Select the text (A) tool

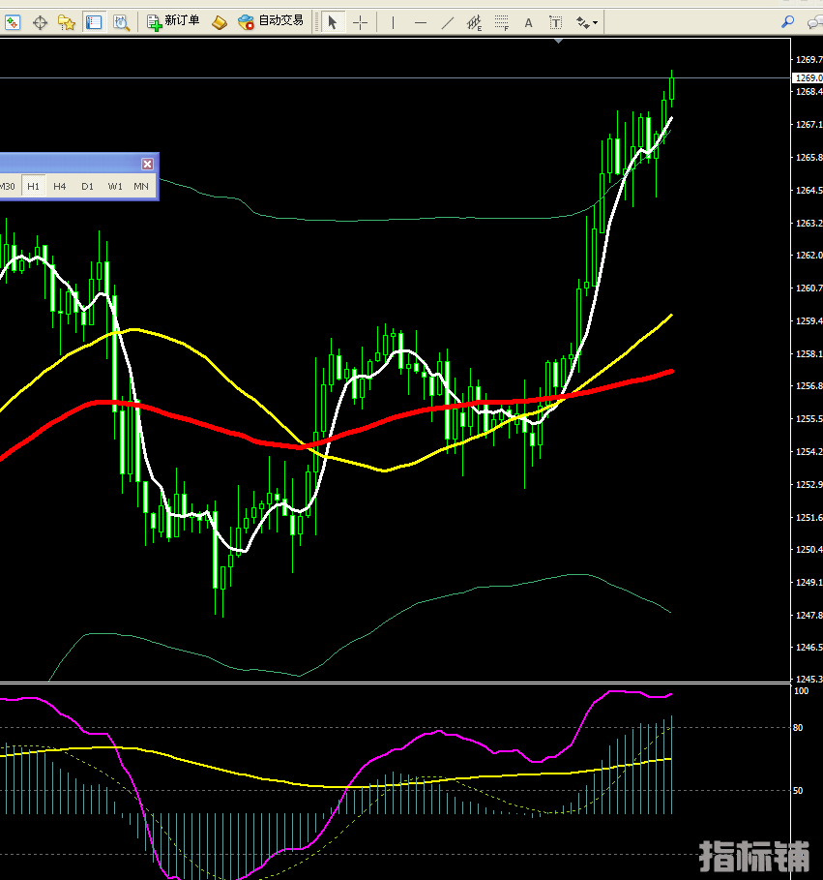click(528, 21)
